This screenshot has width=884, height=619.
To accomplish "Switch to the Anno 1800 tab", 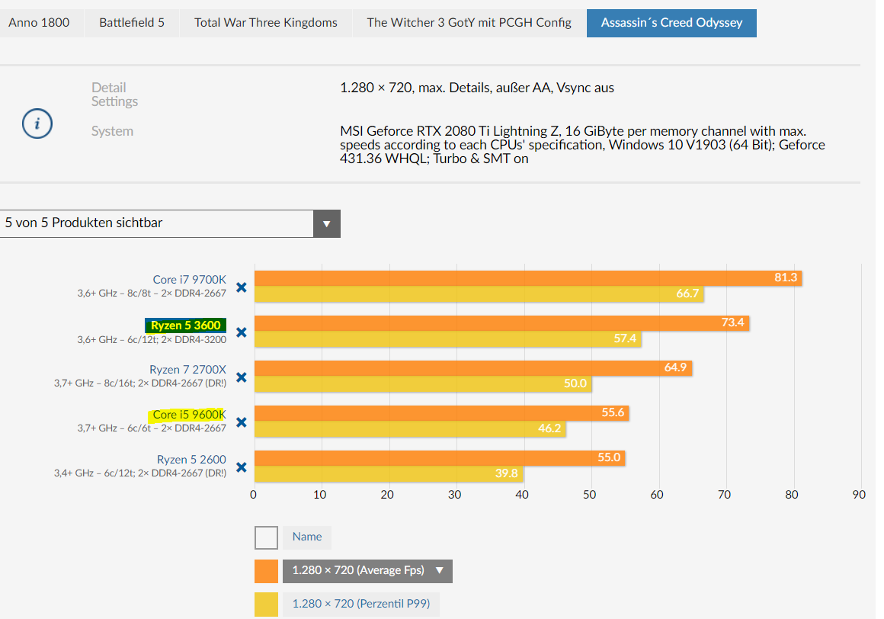I will click(39, 23).
